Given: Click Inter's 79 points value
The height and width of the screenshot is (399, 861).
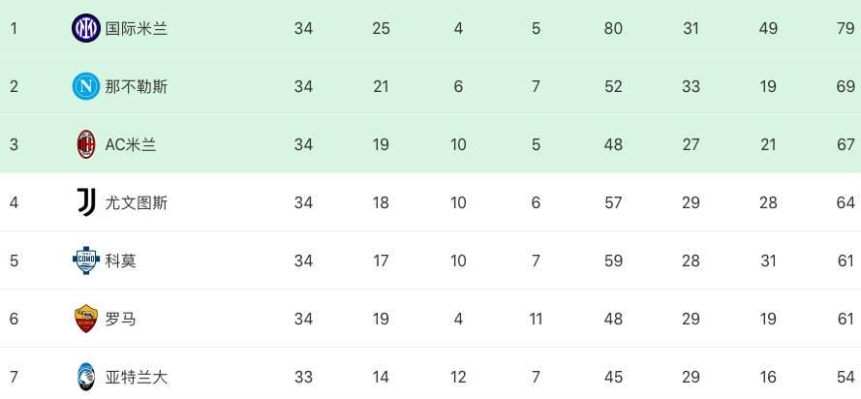Looking at the screenshot, I should (846, 29).
